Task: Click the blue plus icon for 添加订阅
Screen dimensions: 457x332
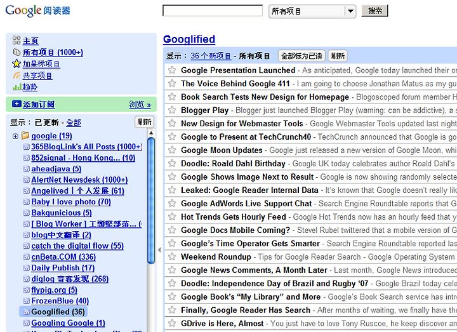Action: 17,103
